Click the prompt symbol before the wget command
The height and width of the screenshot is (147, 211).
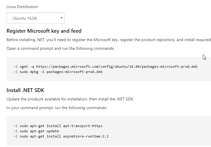coord(16,67)
